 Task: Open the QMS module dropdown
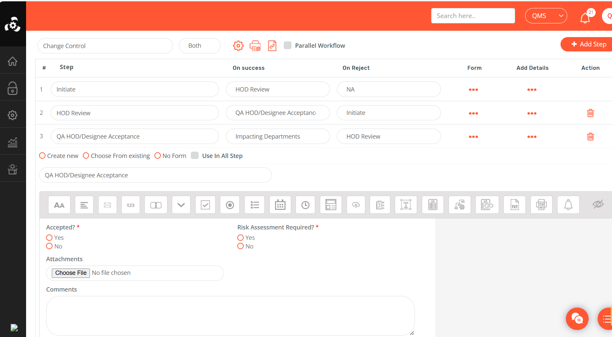[x=546, y=15]
